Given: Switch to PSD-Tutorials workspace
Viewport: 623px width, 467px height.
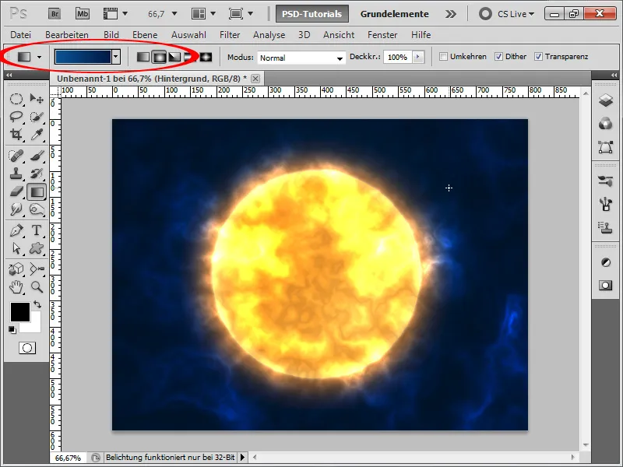Looking at the screenshot, I should point(312,14).
